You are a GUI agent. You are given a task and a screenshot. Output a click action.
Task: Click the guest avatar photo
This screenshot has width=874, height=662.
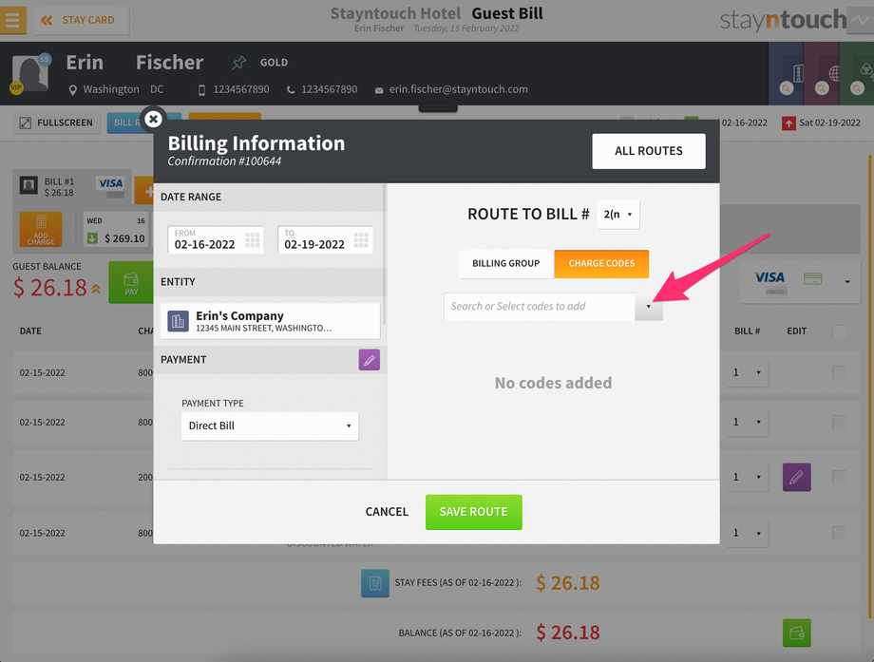pyautogui.click(x=30, y=73)
